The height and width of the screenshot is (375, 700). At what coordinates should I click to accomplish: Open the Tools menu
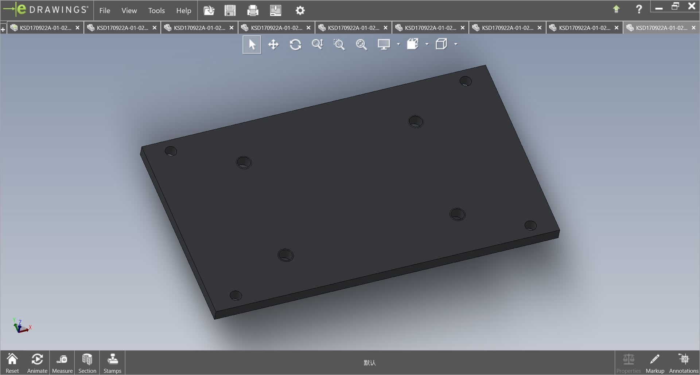pos(156,11)
